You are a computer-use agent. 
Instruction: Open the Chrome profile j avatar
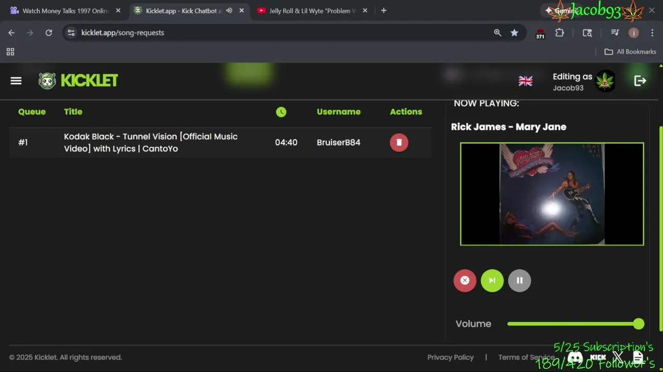(x=633, y=33)
